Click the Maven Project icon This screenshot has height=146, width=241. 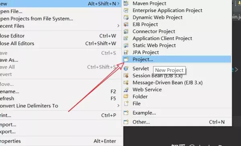[126, 3]
